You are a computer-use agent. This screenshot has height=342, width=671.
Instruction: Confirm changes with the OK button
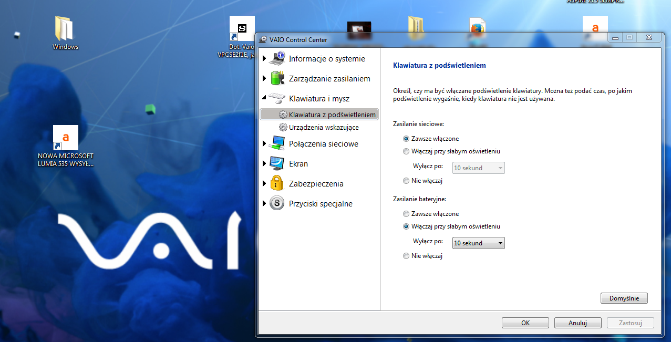(x=525, y=323)
